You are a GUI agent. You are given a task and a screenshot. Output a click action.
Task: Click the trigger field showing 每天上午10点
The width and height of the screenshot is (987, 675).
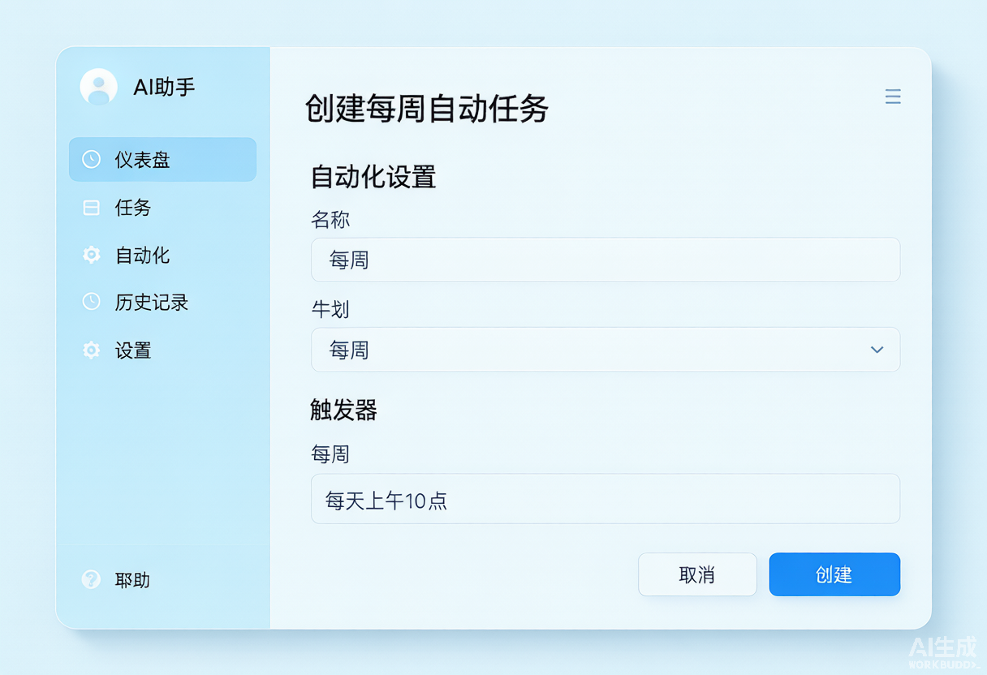click(x=606, y=499)
